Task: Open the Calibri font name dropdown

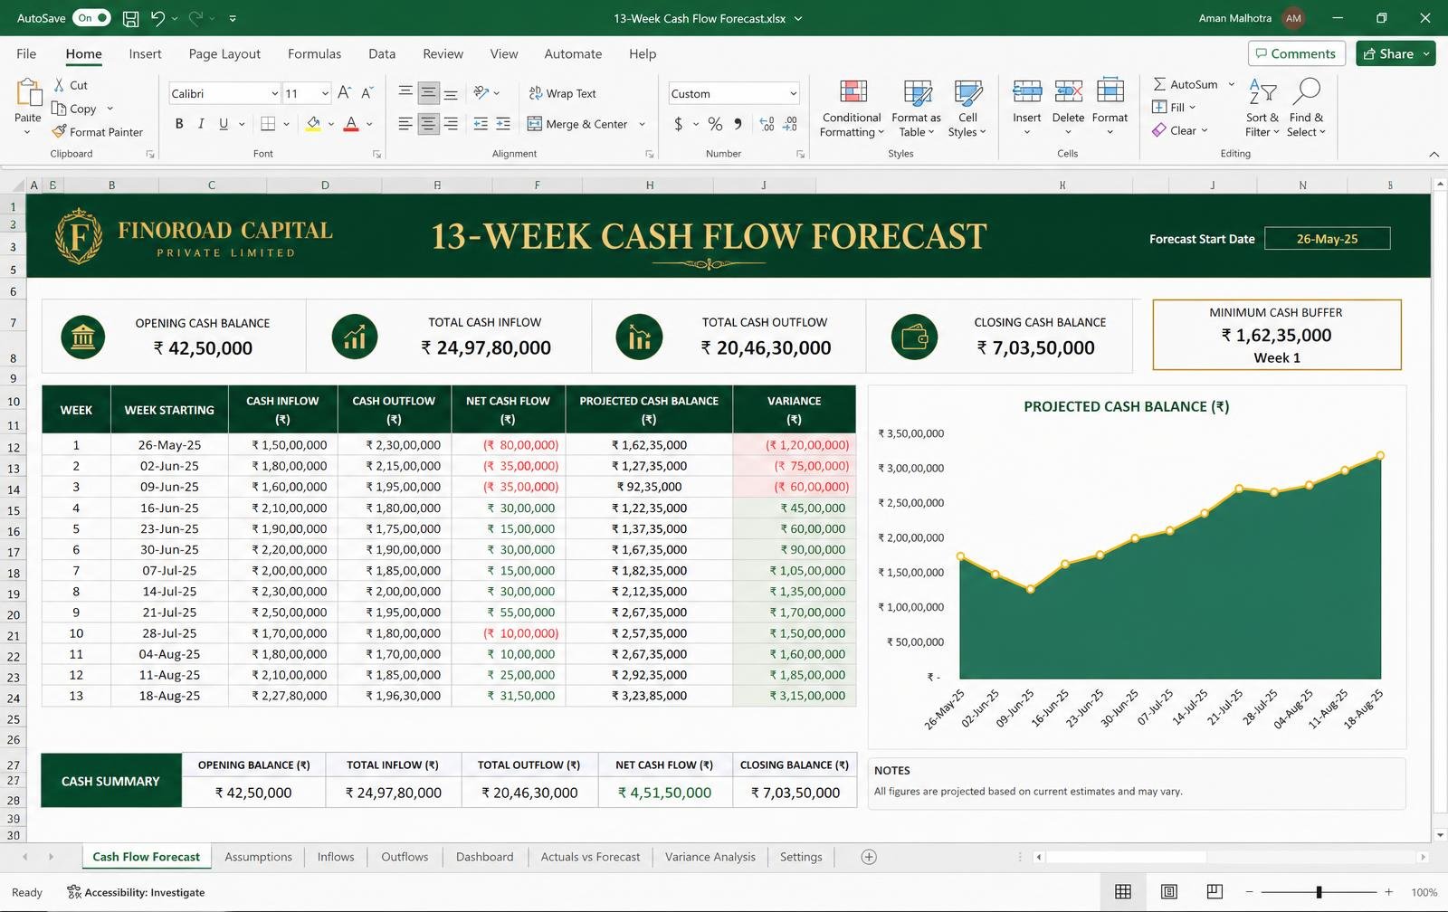Action: (x=274, y=93)
